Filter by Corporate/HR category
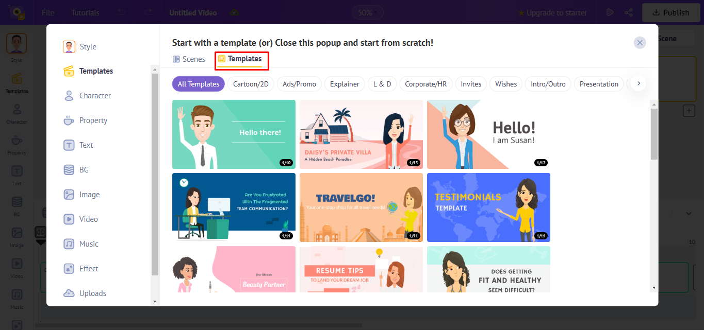 pos(426,84)
